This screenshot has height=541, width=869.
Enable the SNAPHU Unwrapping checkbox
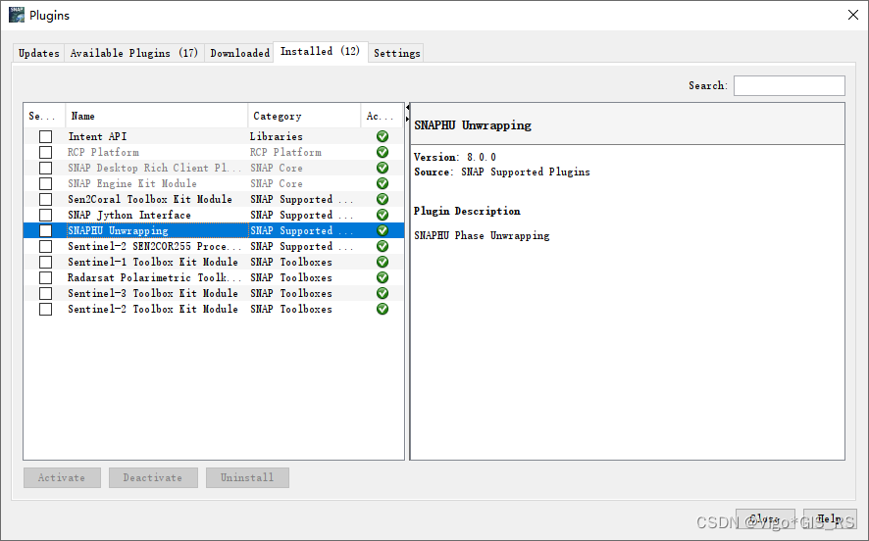45,230
